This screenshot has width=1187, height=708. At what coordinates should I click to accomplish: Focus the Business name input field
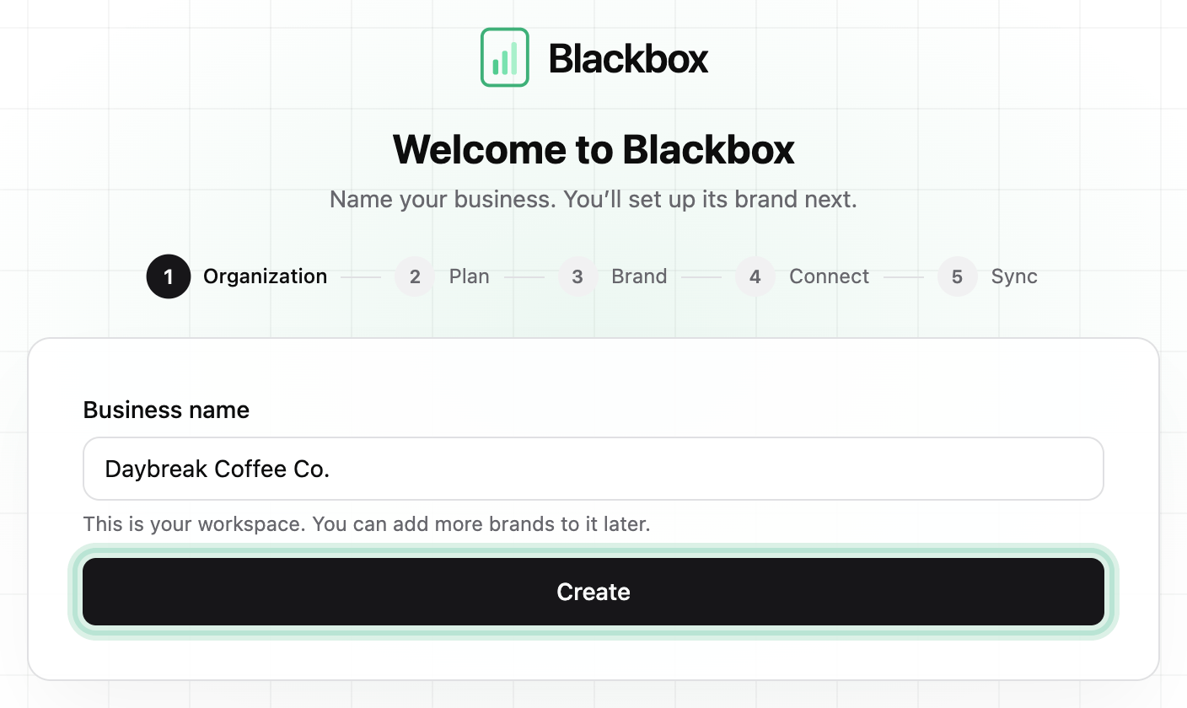[x=593, y=469]
